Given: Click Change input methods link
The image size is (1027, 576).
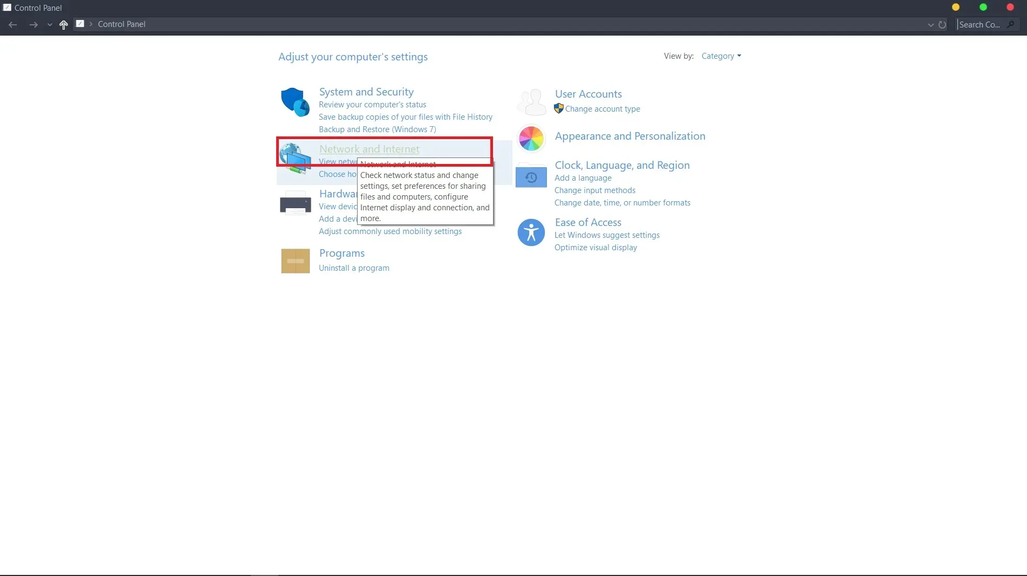Looking at the screenshot, I should [x=595, y=190].
